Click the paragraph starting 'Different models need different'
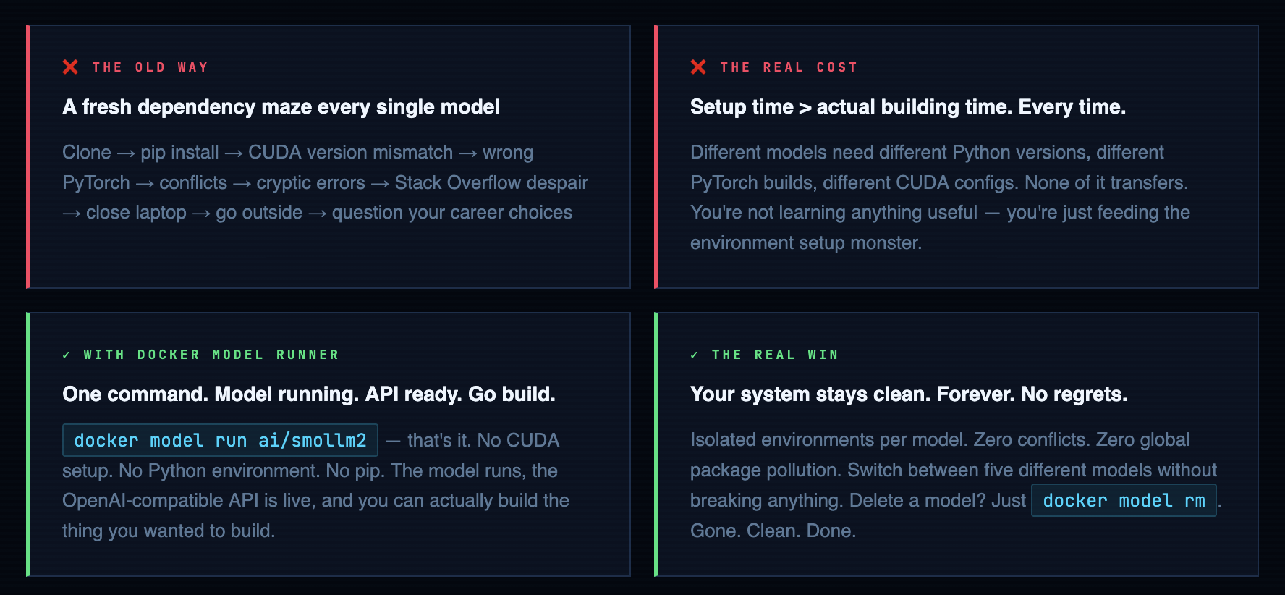Screen dimensions: 1285x595 click(939, 197)
